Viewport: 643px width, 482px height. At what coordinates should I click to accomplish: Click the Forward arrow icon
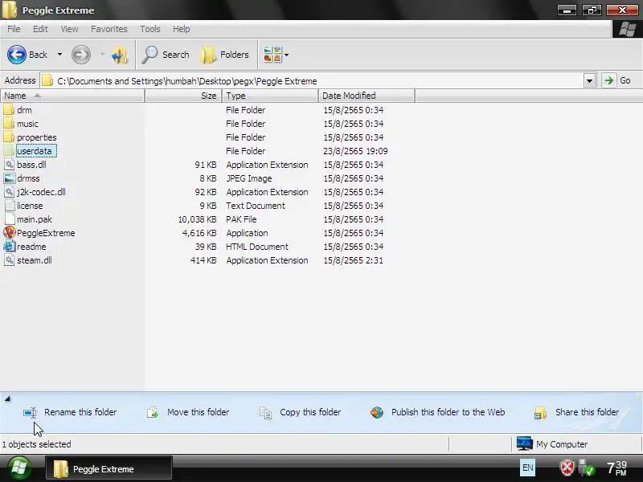coord(81,55)
